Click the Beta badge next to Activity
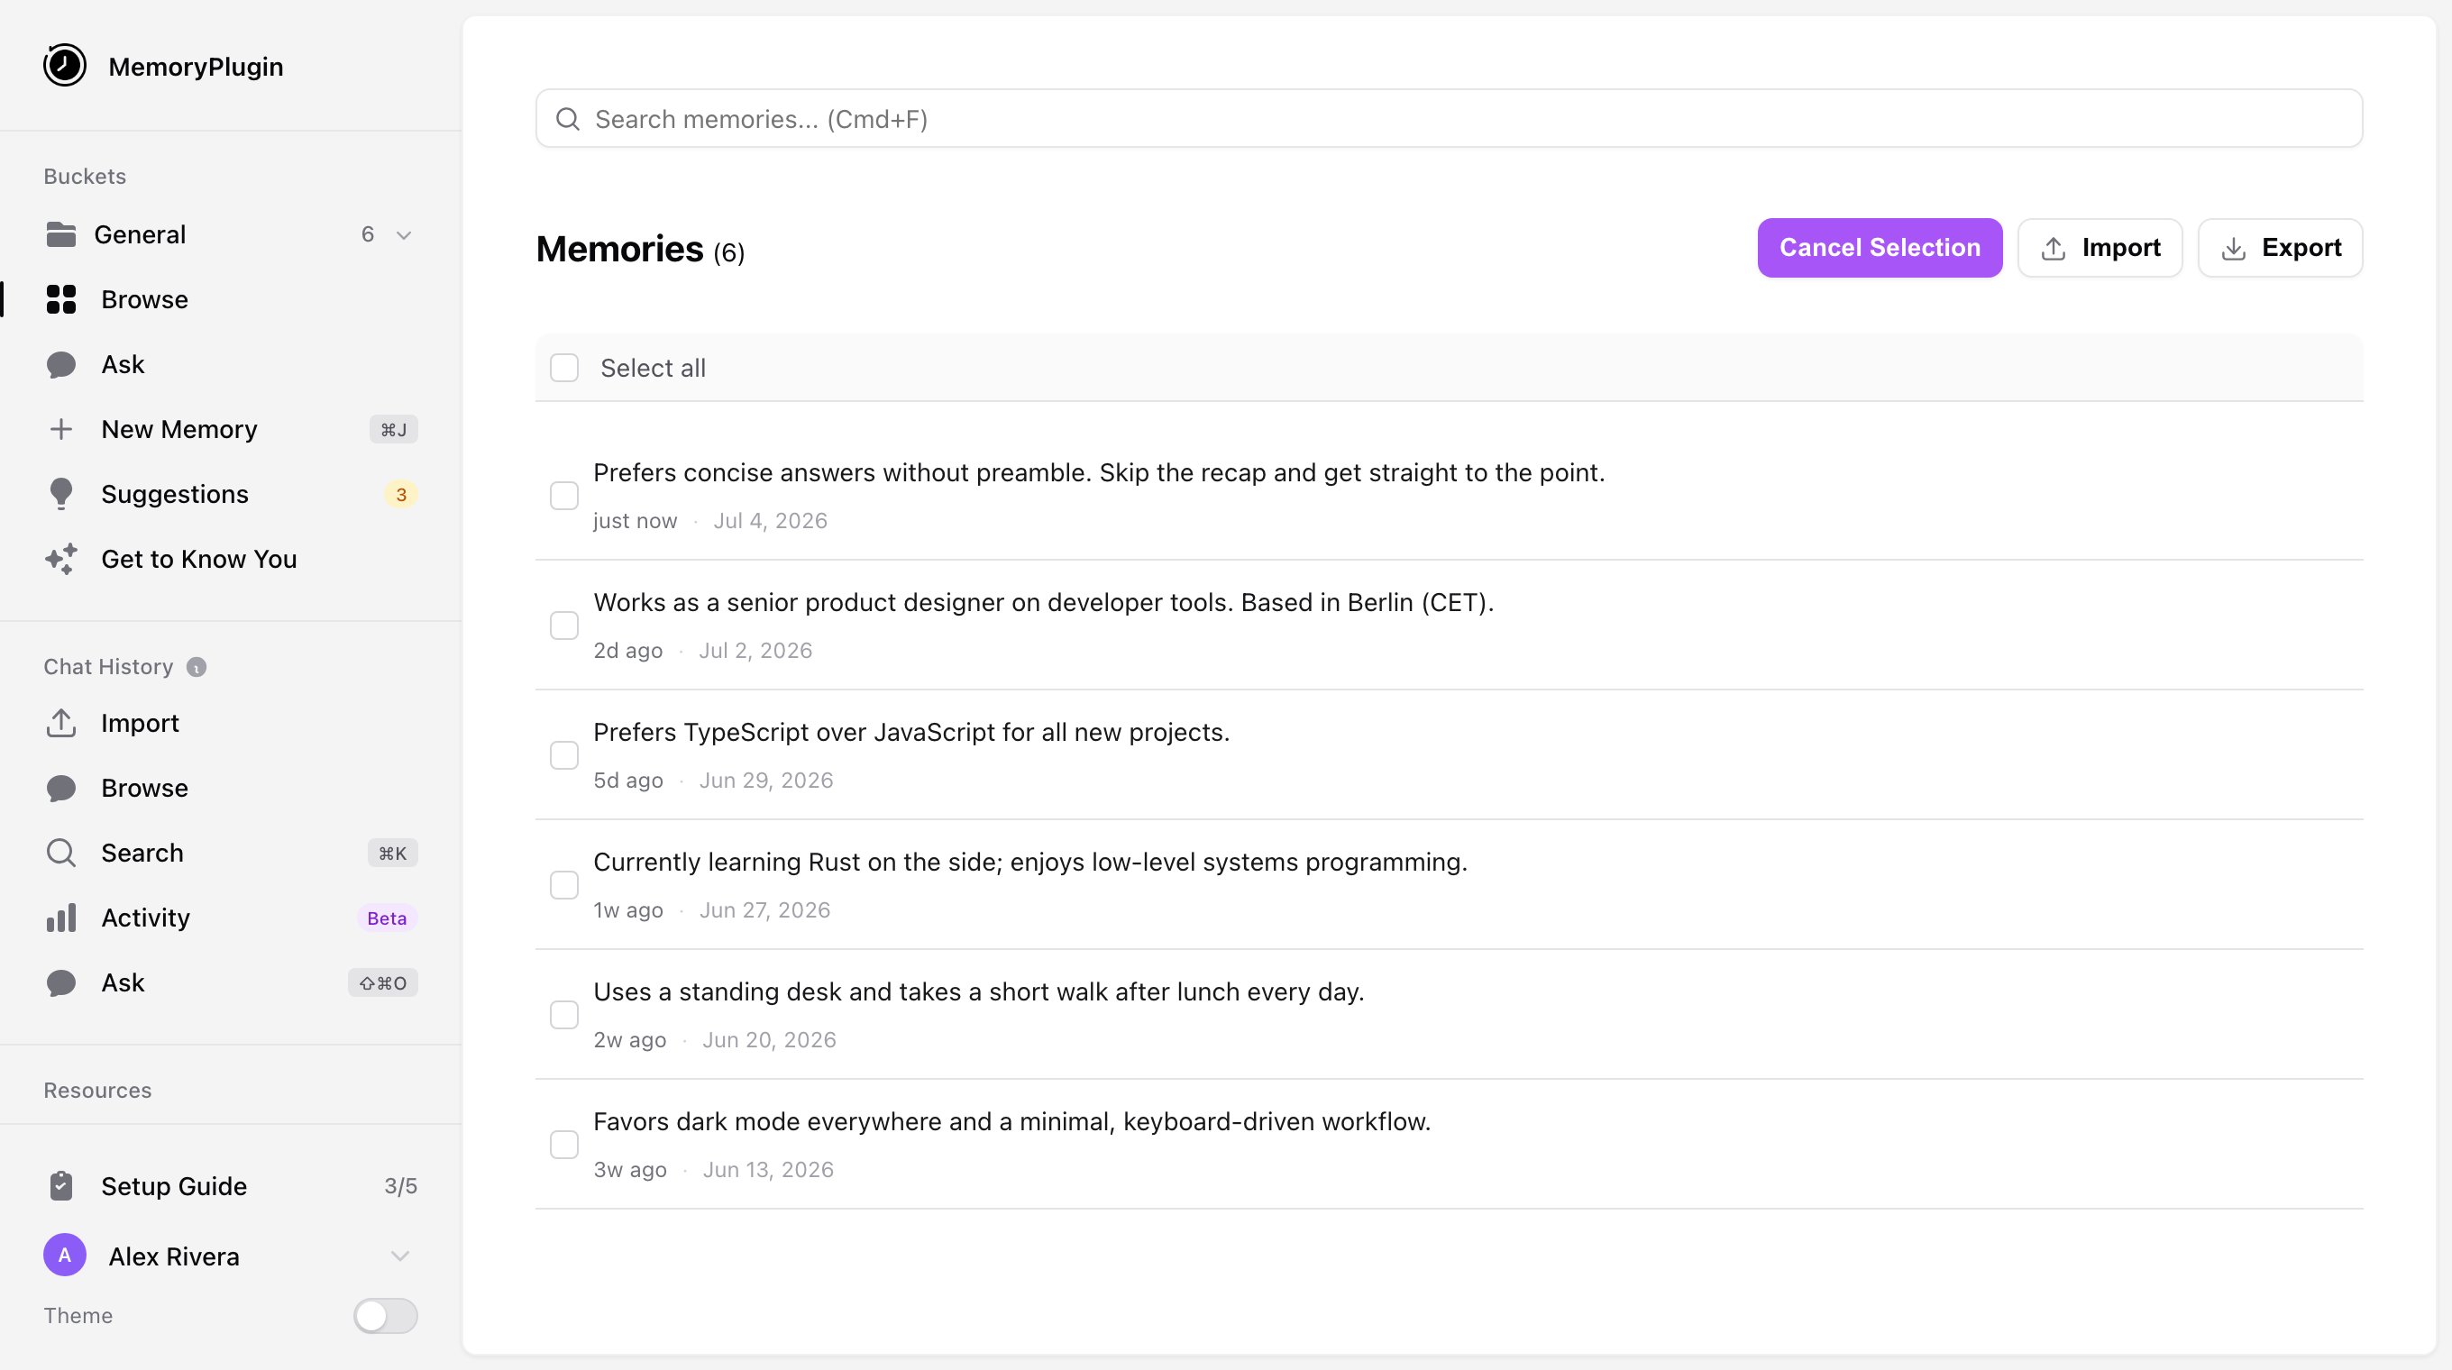The width and height of the screenshot is (2452, 1370). click(x=387, y=918)
